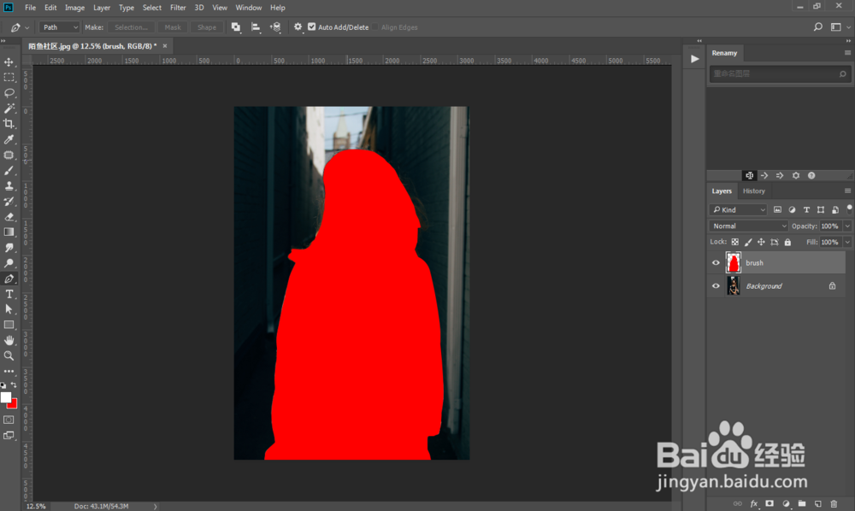Open the Fill slider dropdown

pos(847,242)
